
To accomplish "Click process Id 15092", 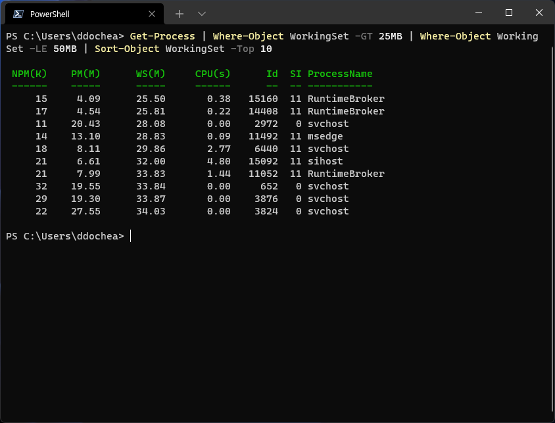I will (263, 161).
